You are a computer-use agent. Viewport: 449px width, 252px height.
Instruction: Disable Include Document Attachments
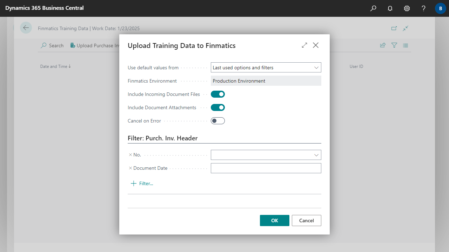click(x=218, y=107)
